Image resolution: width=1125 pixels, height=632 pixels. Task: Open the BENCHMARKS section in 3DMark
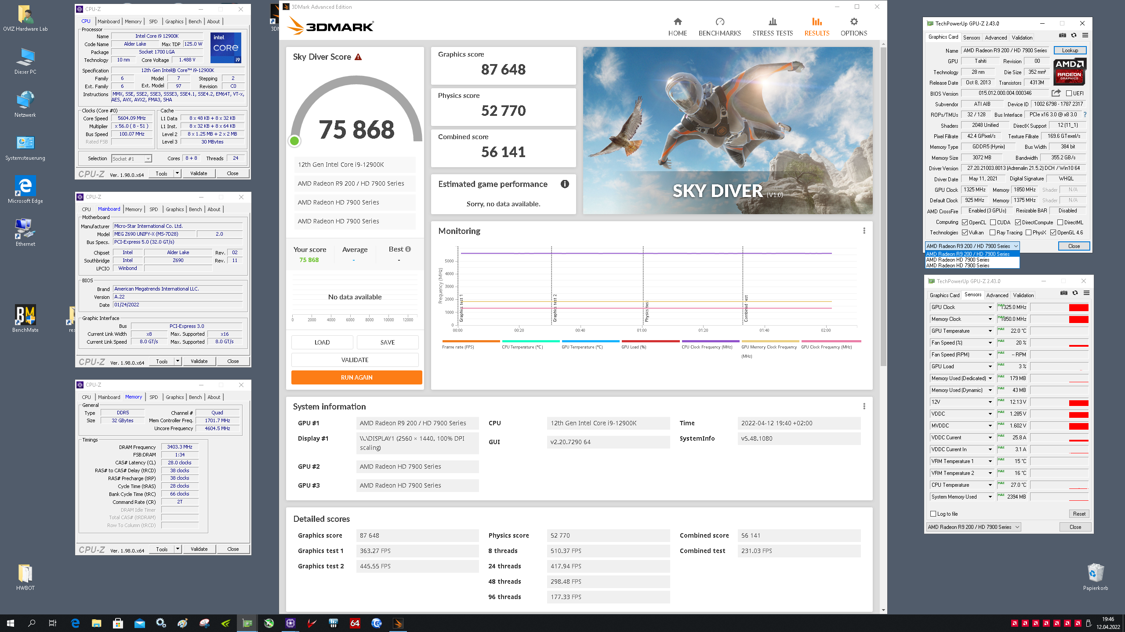719,27
